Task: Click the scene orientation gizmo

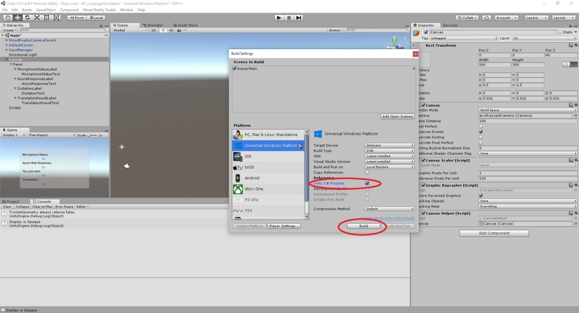Action: click(394, 42)
